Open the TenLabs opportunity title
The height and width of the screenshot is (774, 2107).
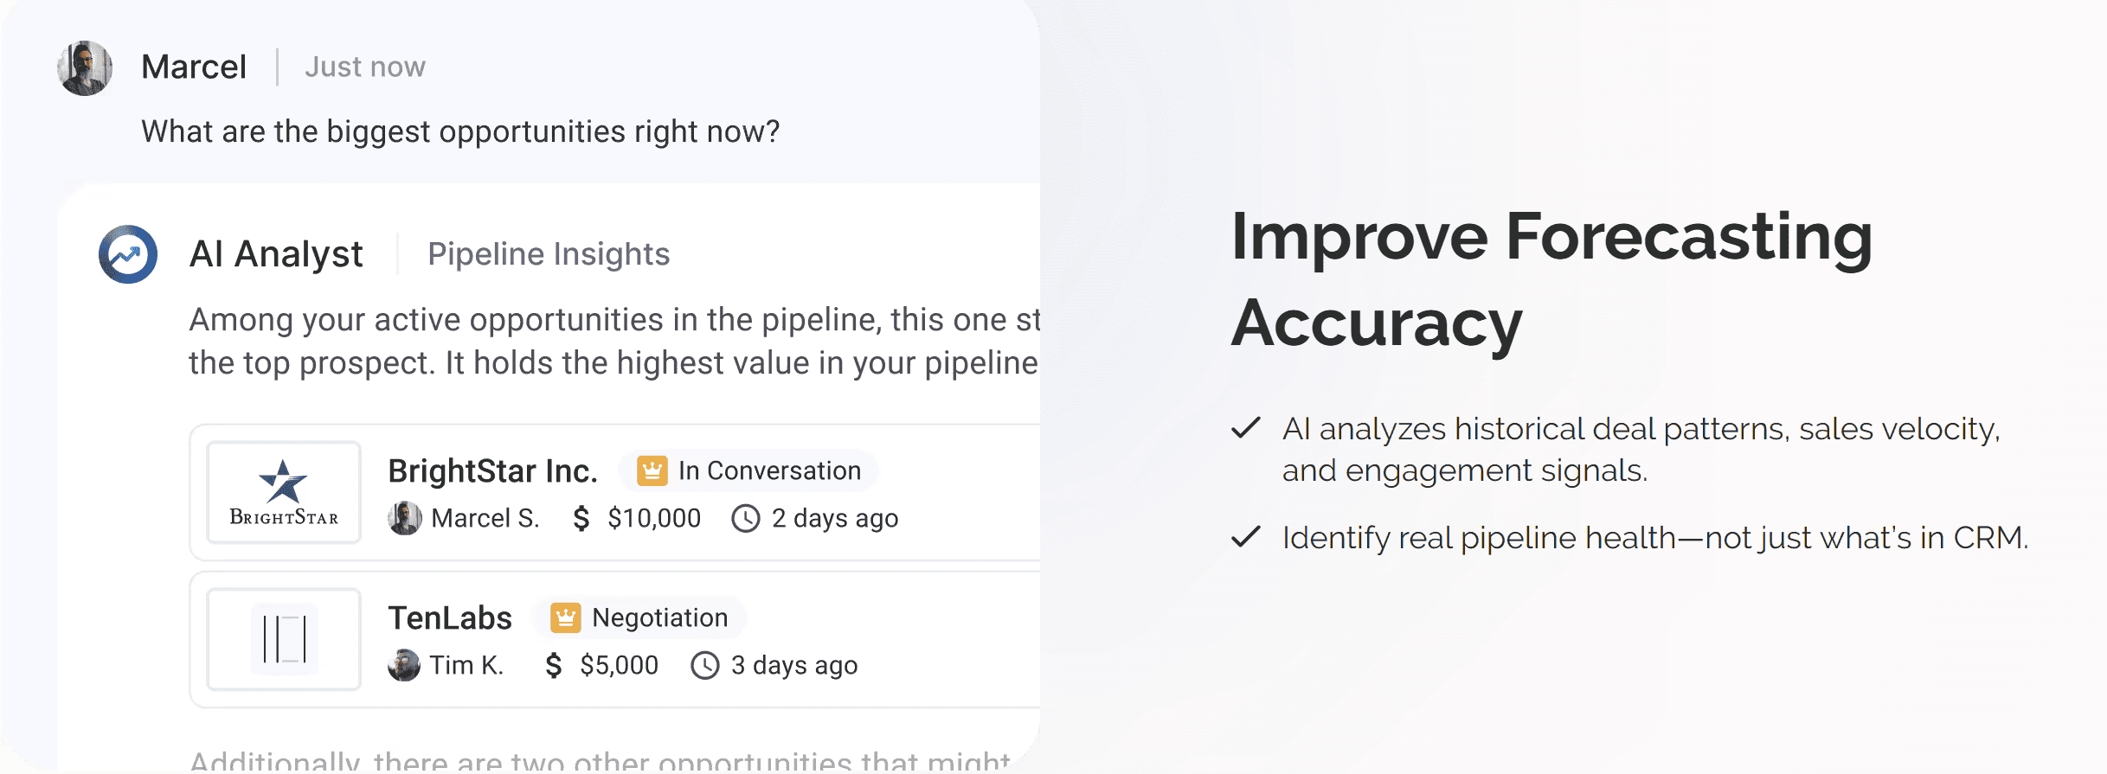coord(450,618)
